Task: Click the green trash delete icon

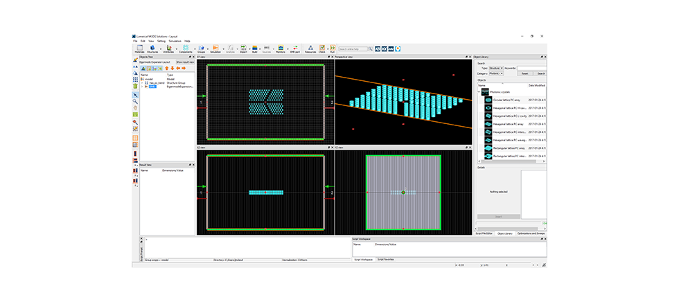Action: (135, 86)
